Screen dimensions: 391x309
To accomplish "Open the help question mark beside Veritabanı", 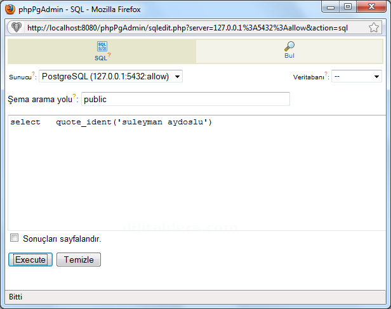I will (326, 74).
